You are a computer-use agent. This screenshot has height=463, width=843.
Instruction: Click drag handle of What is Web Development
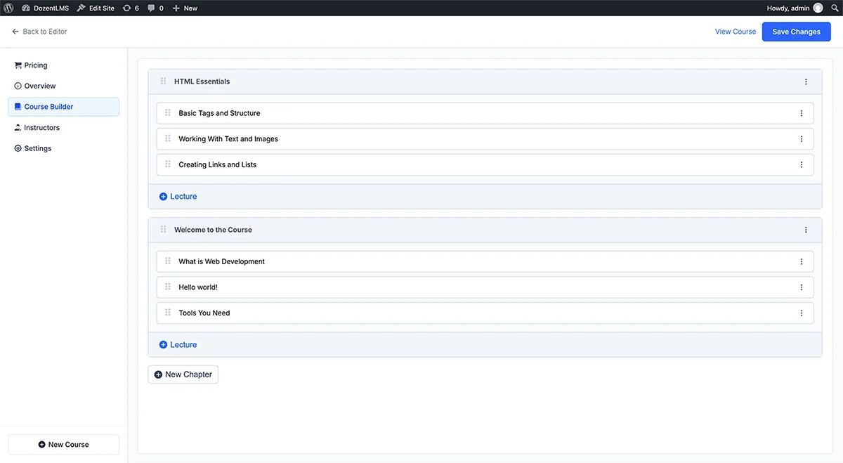point(168,261)
